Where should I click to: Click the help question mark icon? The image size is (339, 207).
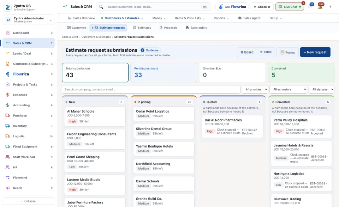point(330,7)
